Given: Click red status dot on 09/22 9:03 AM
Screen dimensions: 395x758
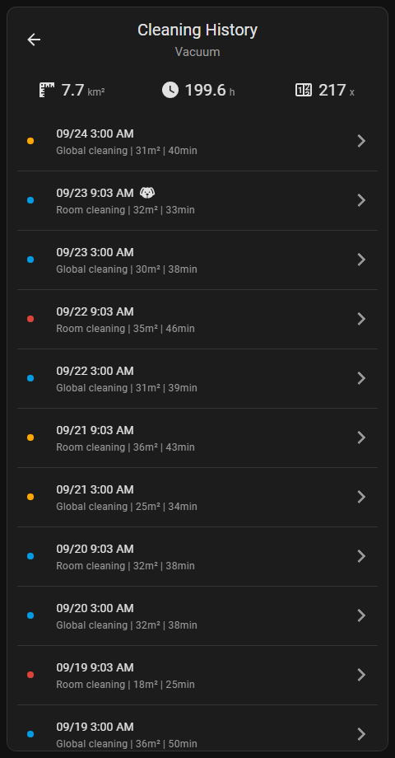Looking at the screenshot, I should coord(30,319).
